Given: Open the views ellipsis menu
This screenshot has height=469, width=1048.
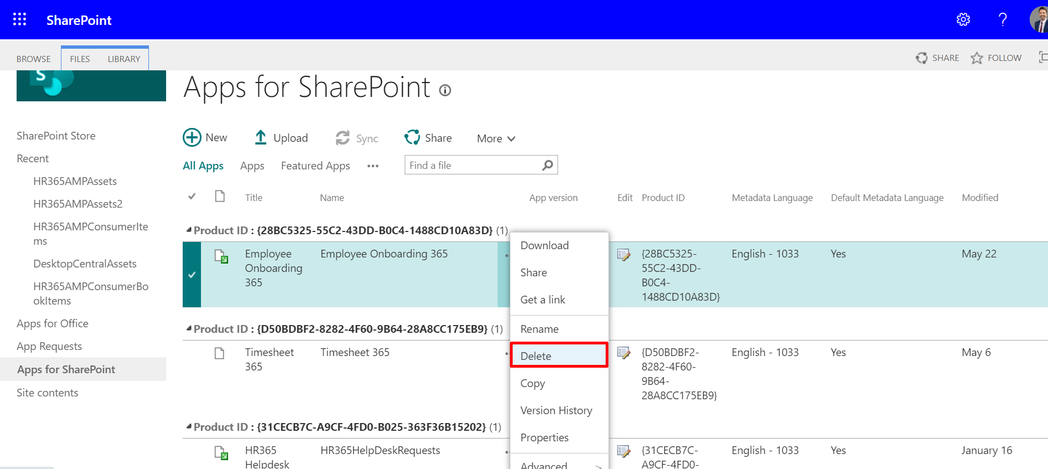Looking at the screenshot, I should (x=373, y=166).
